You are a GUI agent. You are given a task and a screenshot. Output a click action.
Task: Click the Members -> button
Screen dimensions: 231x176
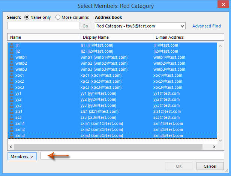click(22, 156)
